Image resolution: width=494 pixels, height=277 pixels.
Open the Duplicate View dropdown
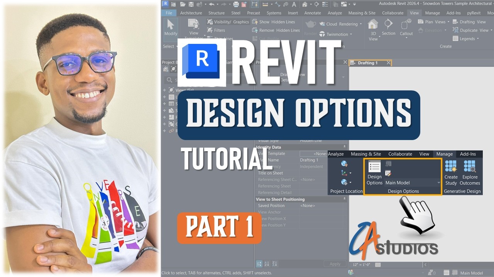click(473, 30)
